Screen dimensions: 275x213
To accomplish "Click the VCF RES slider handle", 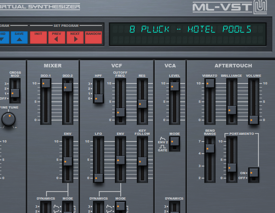I will click(142, 104).
